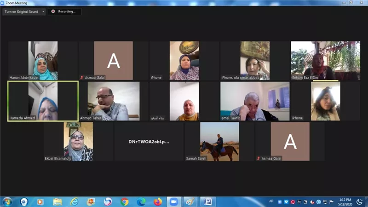
Task: Select ola omar abbas video tile
Action: 255,61
